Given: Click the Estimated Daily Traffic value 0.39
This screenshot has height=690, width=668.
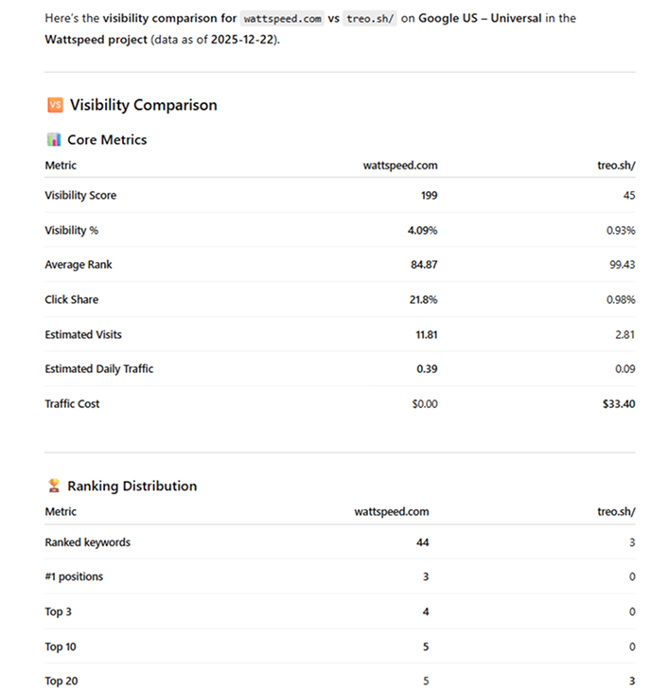Looking at the screenshot, I should tap(427, 369).
